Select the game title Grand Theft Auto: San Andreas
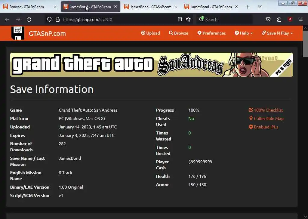The image size is (308, 219). point(88,110)
